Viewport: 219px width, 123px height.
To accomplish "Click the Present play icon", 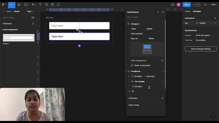I will pos(205,5).
